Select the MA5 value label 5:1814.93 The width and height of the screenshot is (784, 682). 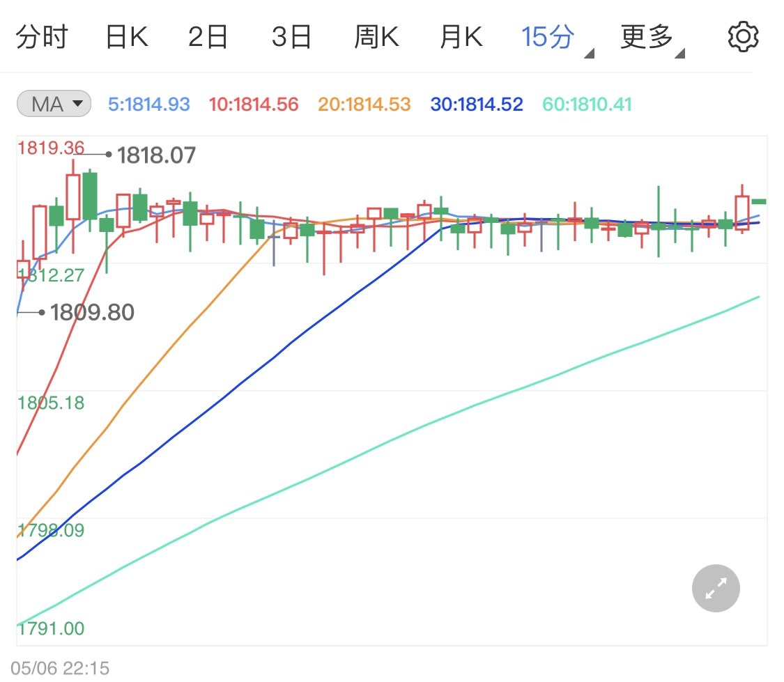click(x=148, y=103)
